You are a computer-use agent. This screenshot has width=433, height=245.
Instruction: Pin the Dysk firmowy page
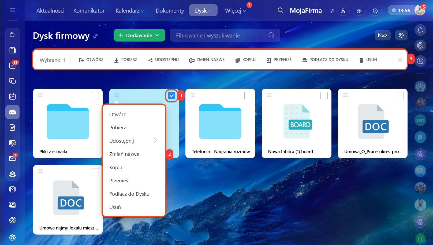point(95,36)
